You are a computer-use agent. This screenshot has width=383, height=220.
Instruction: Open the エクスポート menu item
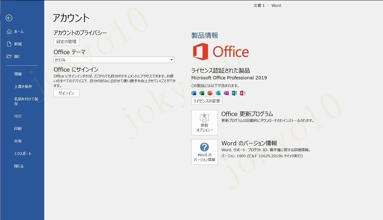(x=23, y=154)
